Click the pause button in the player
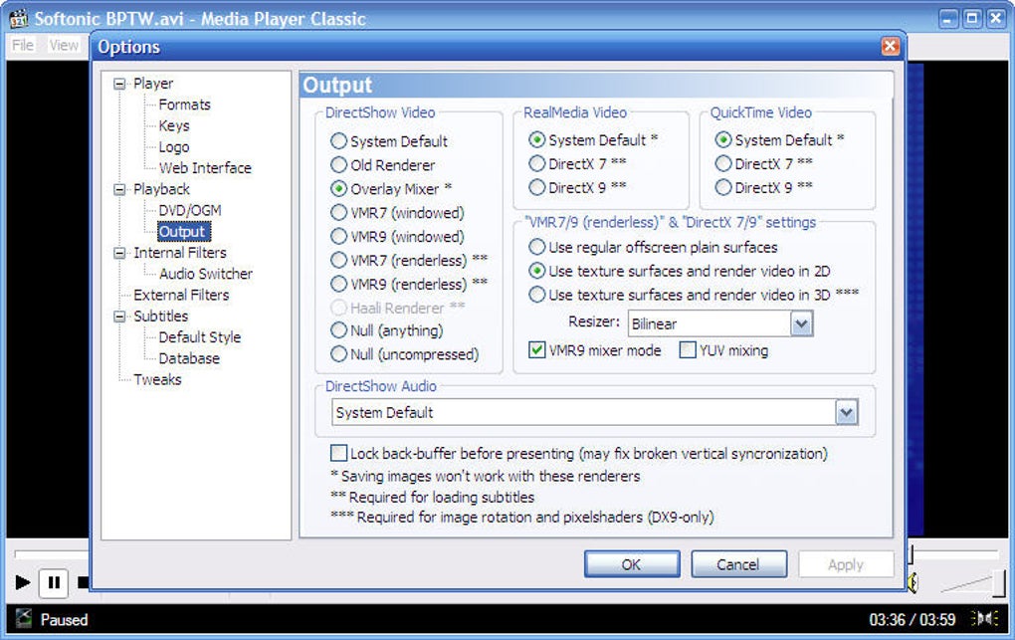This screenshot has height=640, width=1015. (x=54, y=582)
